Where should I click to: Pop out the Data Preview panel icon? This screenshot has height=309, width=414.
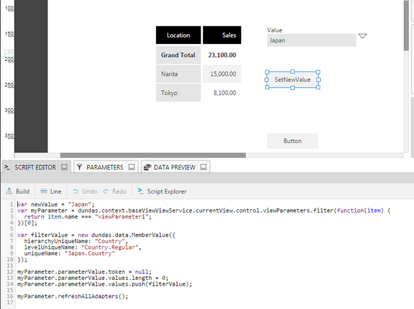[203, 167]
